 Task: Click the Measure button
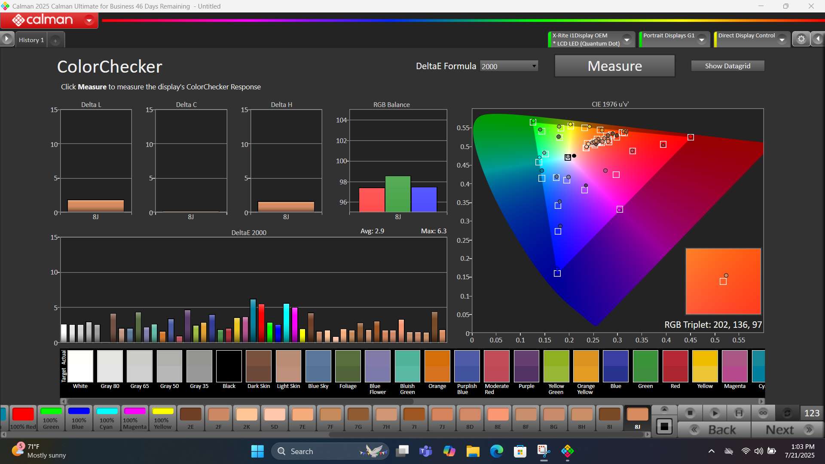614,66
